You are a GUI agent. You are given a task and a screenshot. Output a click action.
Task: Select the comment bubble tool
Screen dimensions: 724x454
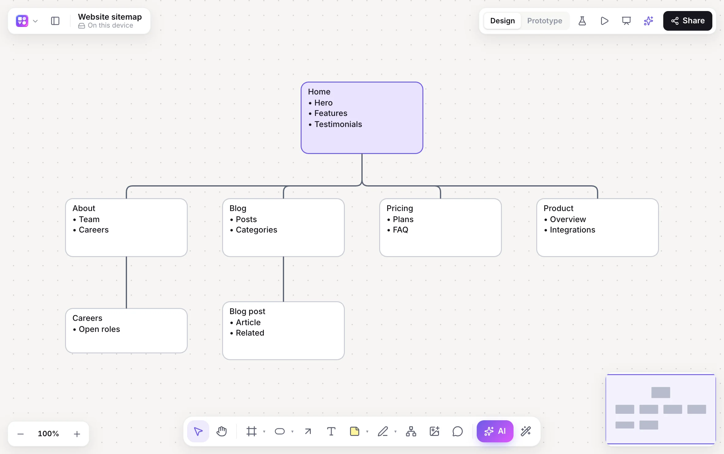click(458, 431)
